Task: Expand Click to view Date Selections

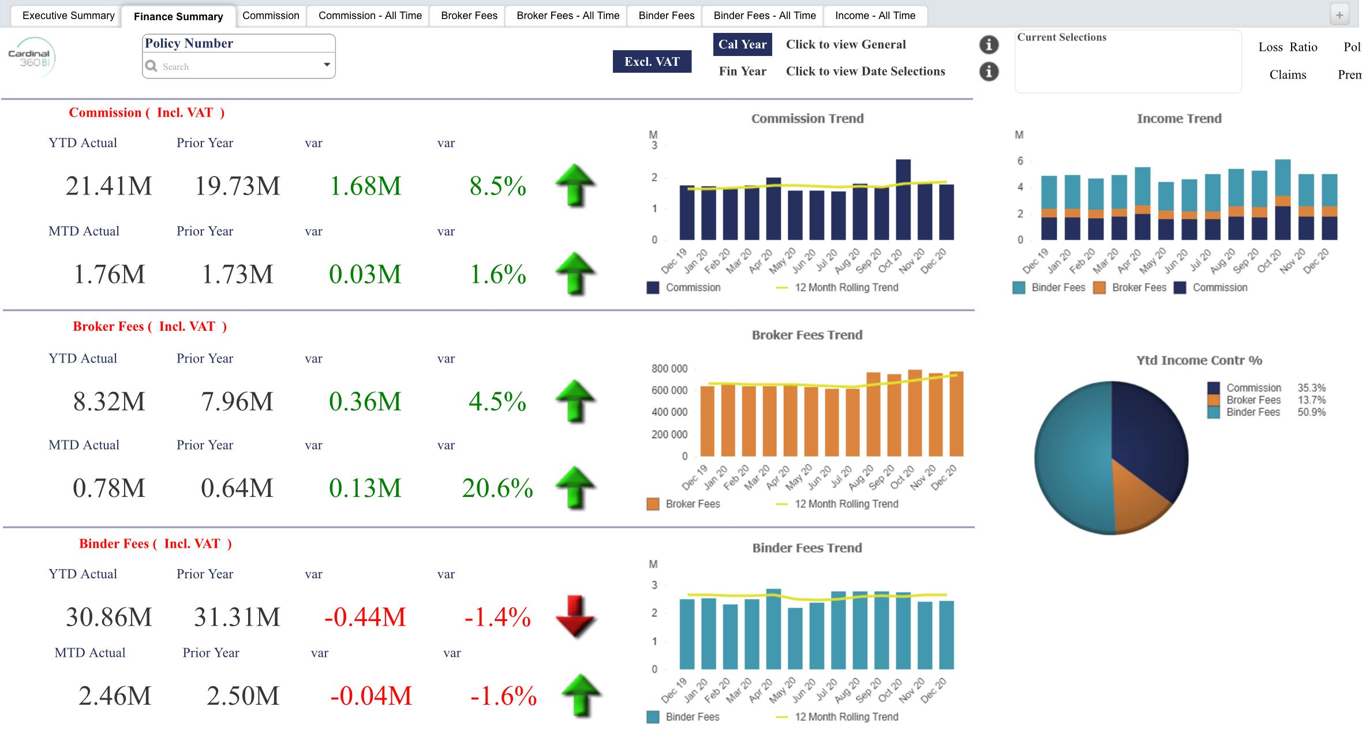Action: [x=865, y=72]
